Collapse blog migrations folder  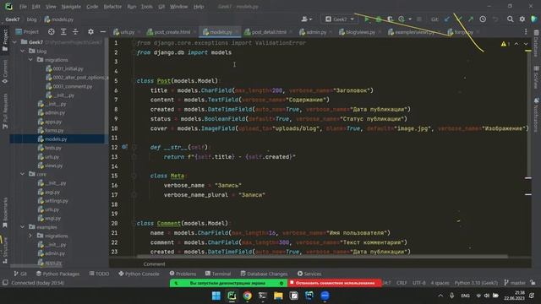click(x=30, y=60)
